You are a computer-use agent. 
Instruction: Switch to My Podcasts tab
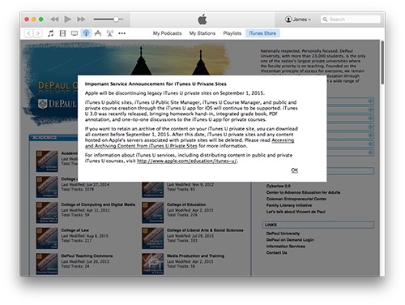tap(167, 33)
